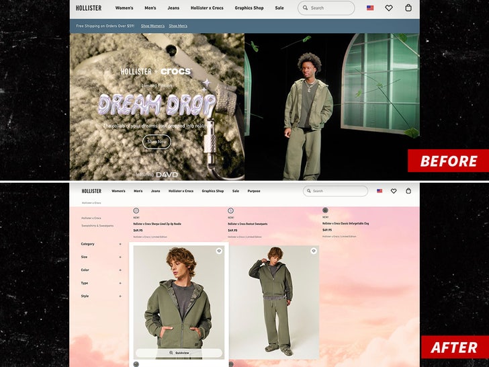Select the round swatch above Bootcut Sweatpants title
The width and height of the screenshot is (489, 367).
point(231,210)
